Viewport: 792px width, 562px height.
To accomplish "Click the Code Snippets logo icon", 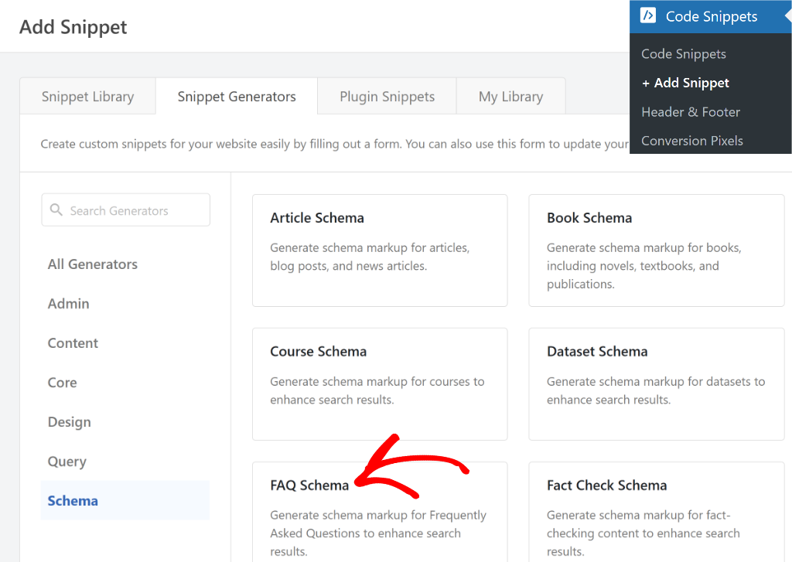I will pyautogui.click(x=648, y=15).
